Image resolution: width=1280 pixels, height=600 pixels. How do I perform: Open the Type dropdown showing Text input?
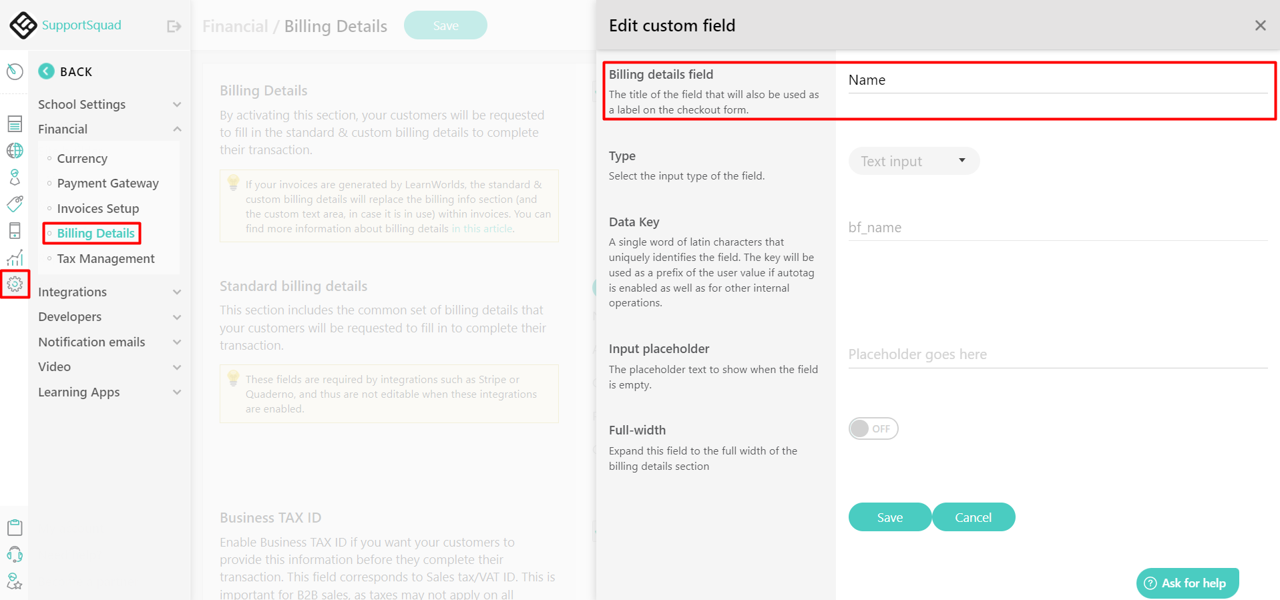pyautogui.click(x=913, y=161)
